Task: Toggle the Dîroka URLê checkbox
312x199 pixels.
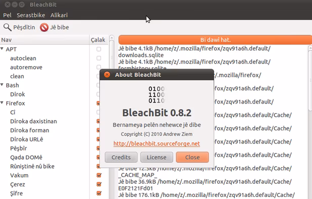Action: (x=98, y=139)
